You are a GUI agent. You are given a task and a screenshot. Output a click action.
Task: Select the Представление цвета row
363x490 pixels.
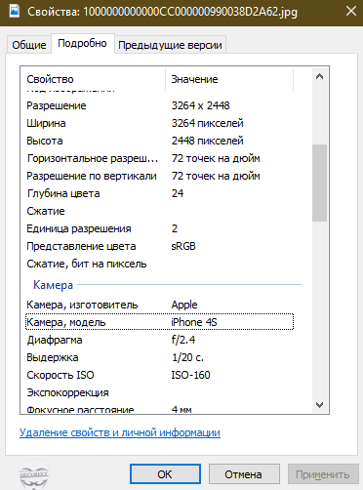159,246
